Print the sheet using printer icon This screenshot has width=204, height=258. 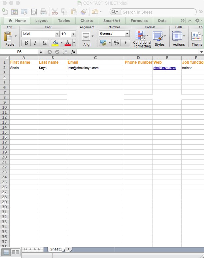coord(43,12)
